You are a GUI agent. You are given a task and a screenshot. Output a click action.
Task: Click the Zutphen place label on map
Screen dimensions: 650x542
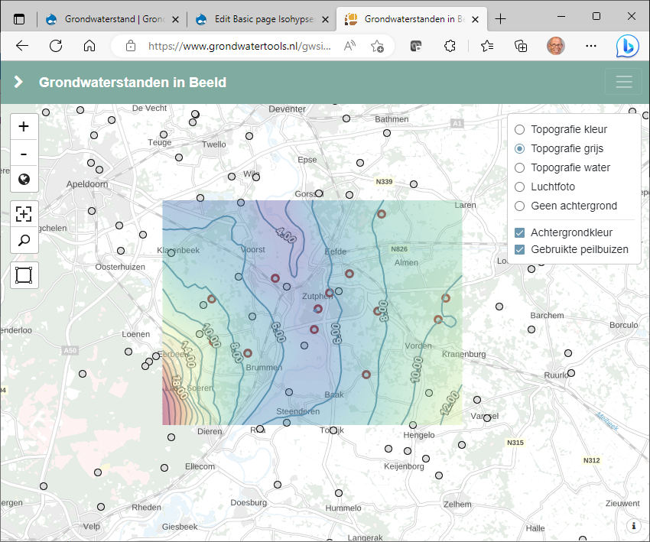317,296
